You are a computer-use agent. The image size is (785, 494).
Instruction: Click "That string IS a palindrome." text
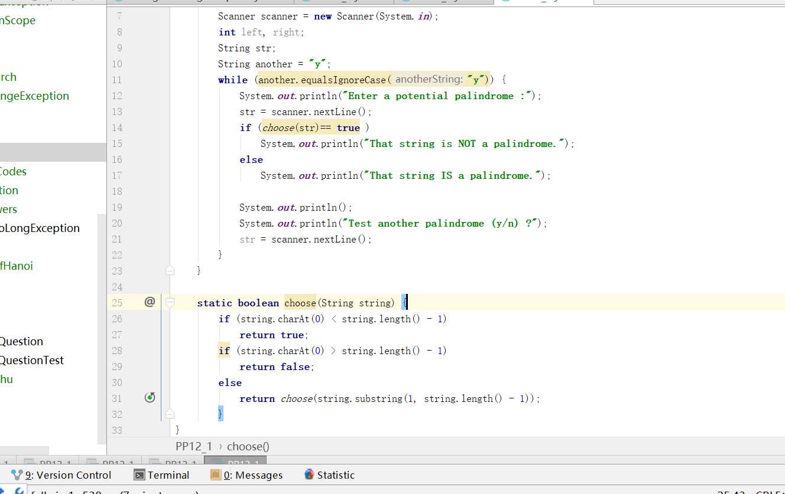[452, 175]
